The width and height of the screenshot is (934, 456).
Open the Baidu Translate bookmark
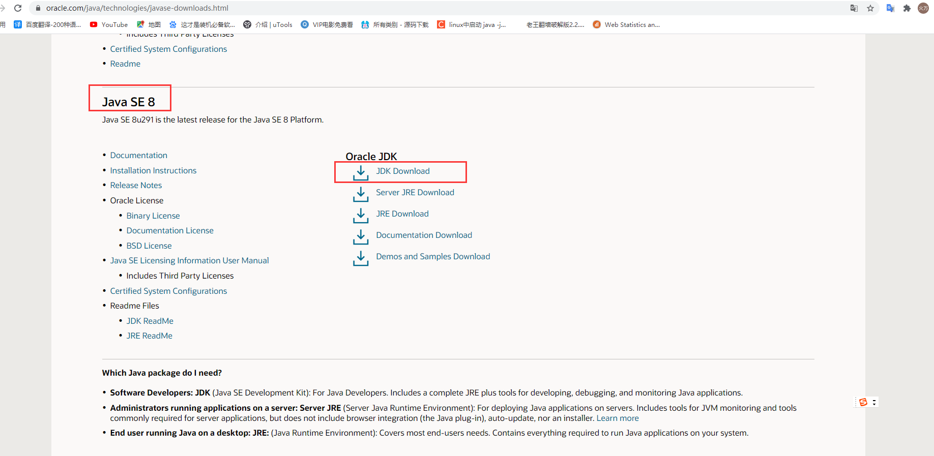pos(47,24)
